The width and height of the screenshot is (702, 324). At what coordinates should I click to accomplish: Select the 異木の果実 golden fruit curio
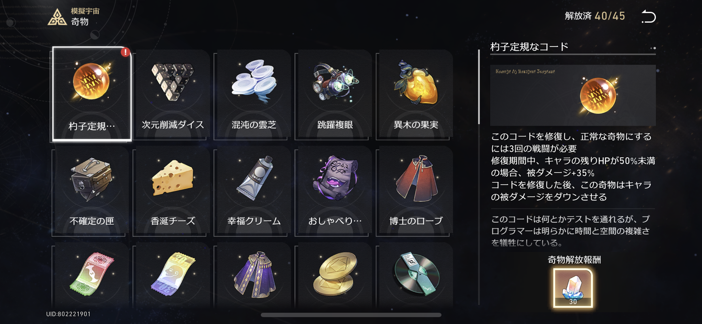tap(416, 94)
